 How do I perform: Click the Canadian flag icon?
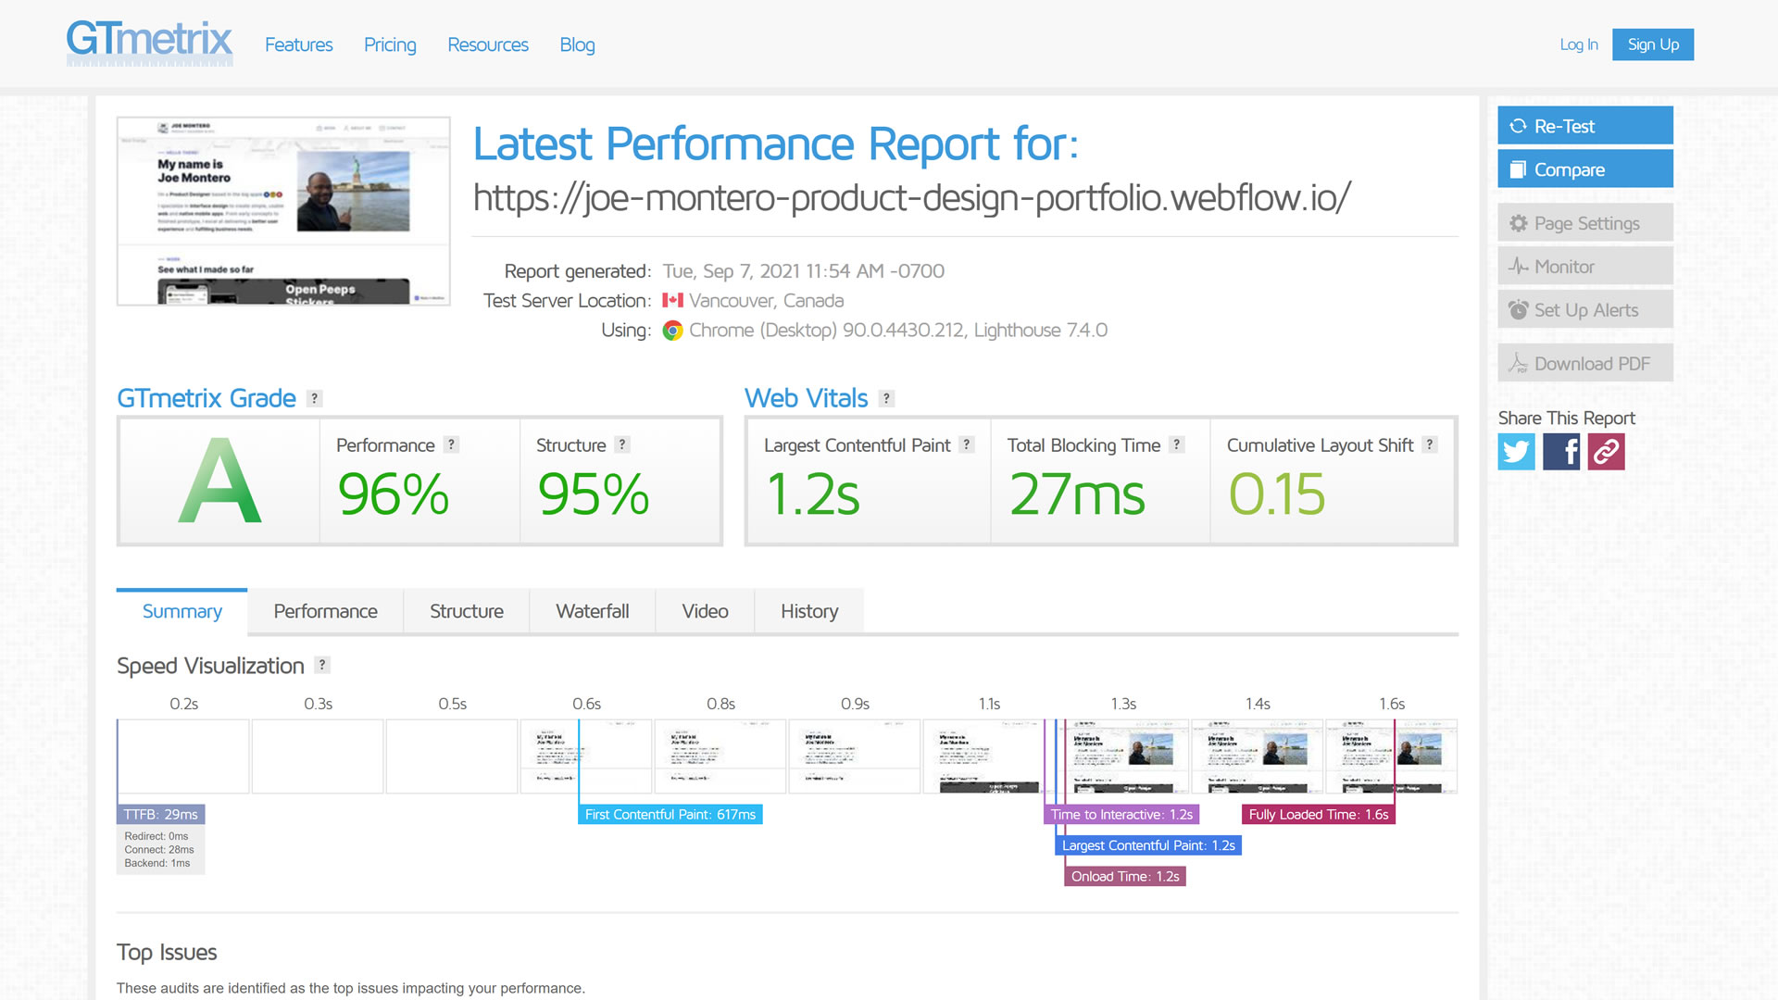coord(673,301)
